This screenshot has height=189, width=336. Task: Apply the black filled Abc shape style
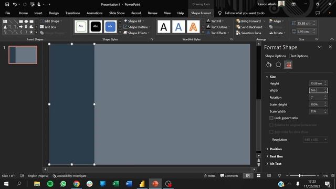(96, 27)
